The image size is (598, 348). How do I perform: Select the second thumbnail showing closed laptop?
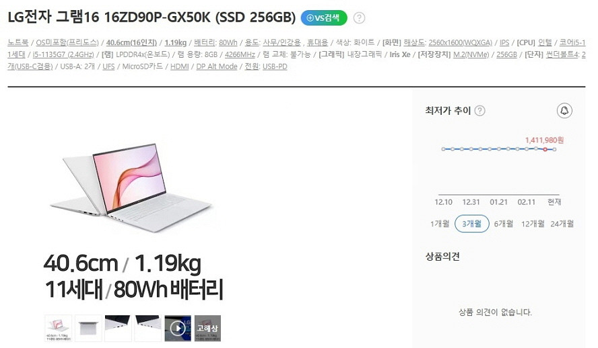[x=88, y=329]
